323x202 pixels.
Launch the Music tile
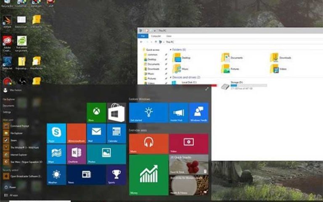148,144
